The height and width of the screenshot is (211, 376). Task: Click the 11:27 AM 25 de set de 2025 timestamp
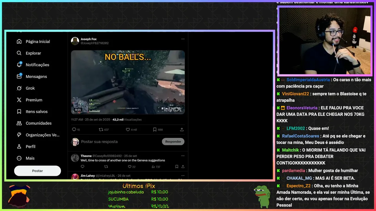point(91,120)
